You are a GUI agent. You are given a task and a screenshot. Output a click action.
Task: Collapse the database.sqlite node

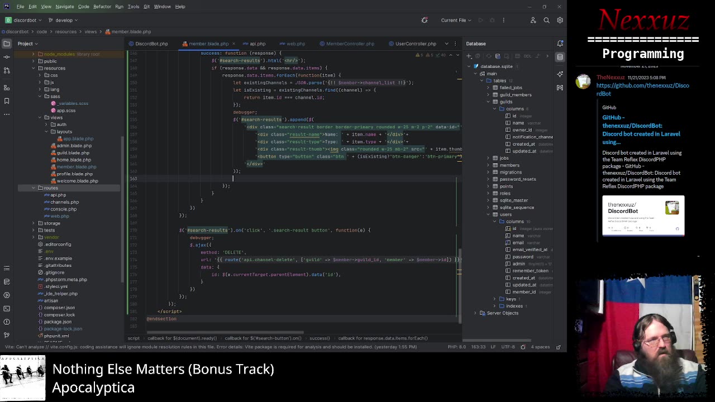(469, 66)
